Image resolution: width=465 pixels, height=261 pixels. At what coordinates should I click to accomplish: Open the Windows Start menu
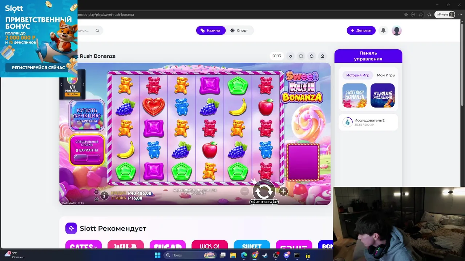click(157, 255)
